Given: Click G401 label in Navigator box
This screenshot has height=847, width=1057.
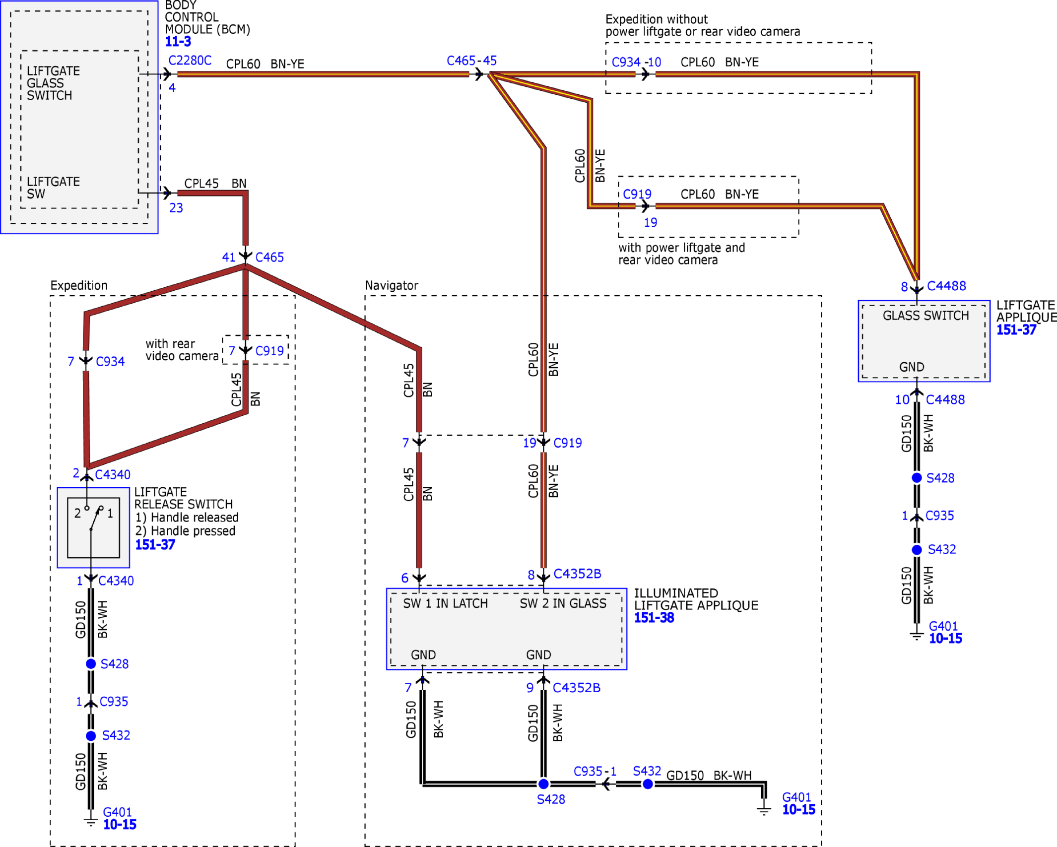Looking at the screenshot, I should click(x=796, y=797).
